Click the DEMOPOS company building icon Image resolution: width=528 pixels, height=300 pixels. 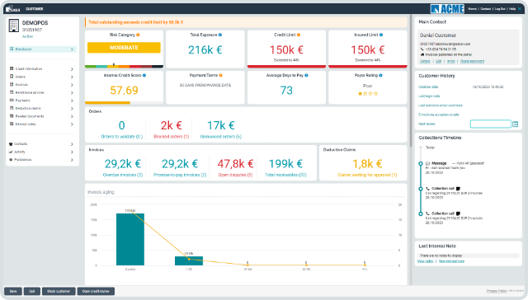click(x=14, y=26)
